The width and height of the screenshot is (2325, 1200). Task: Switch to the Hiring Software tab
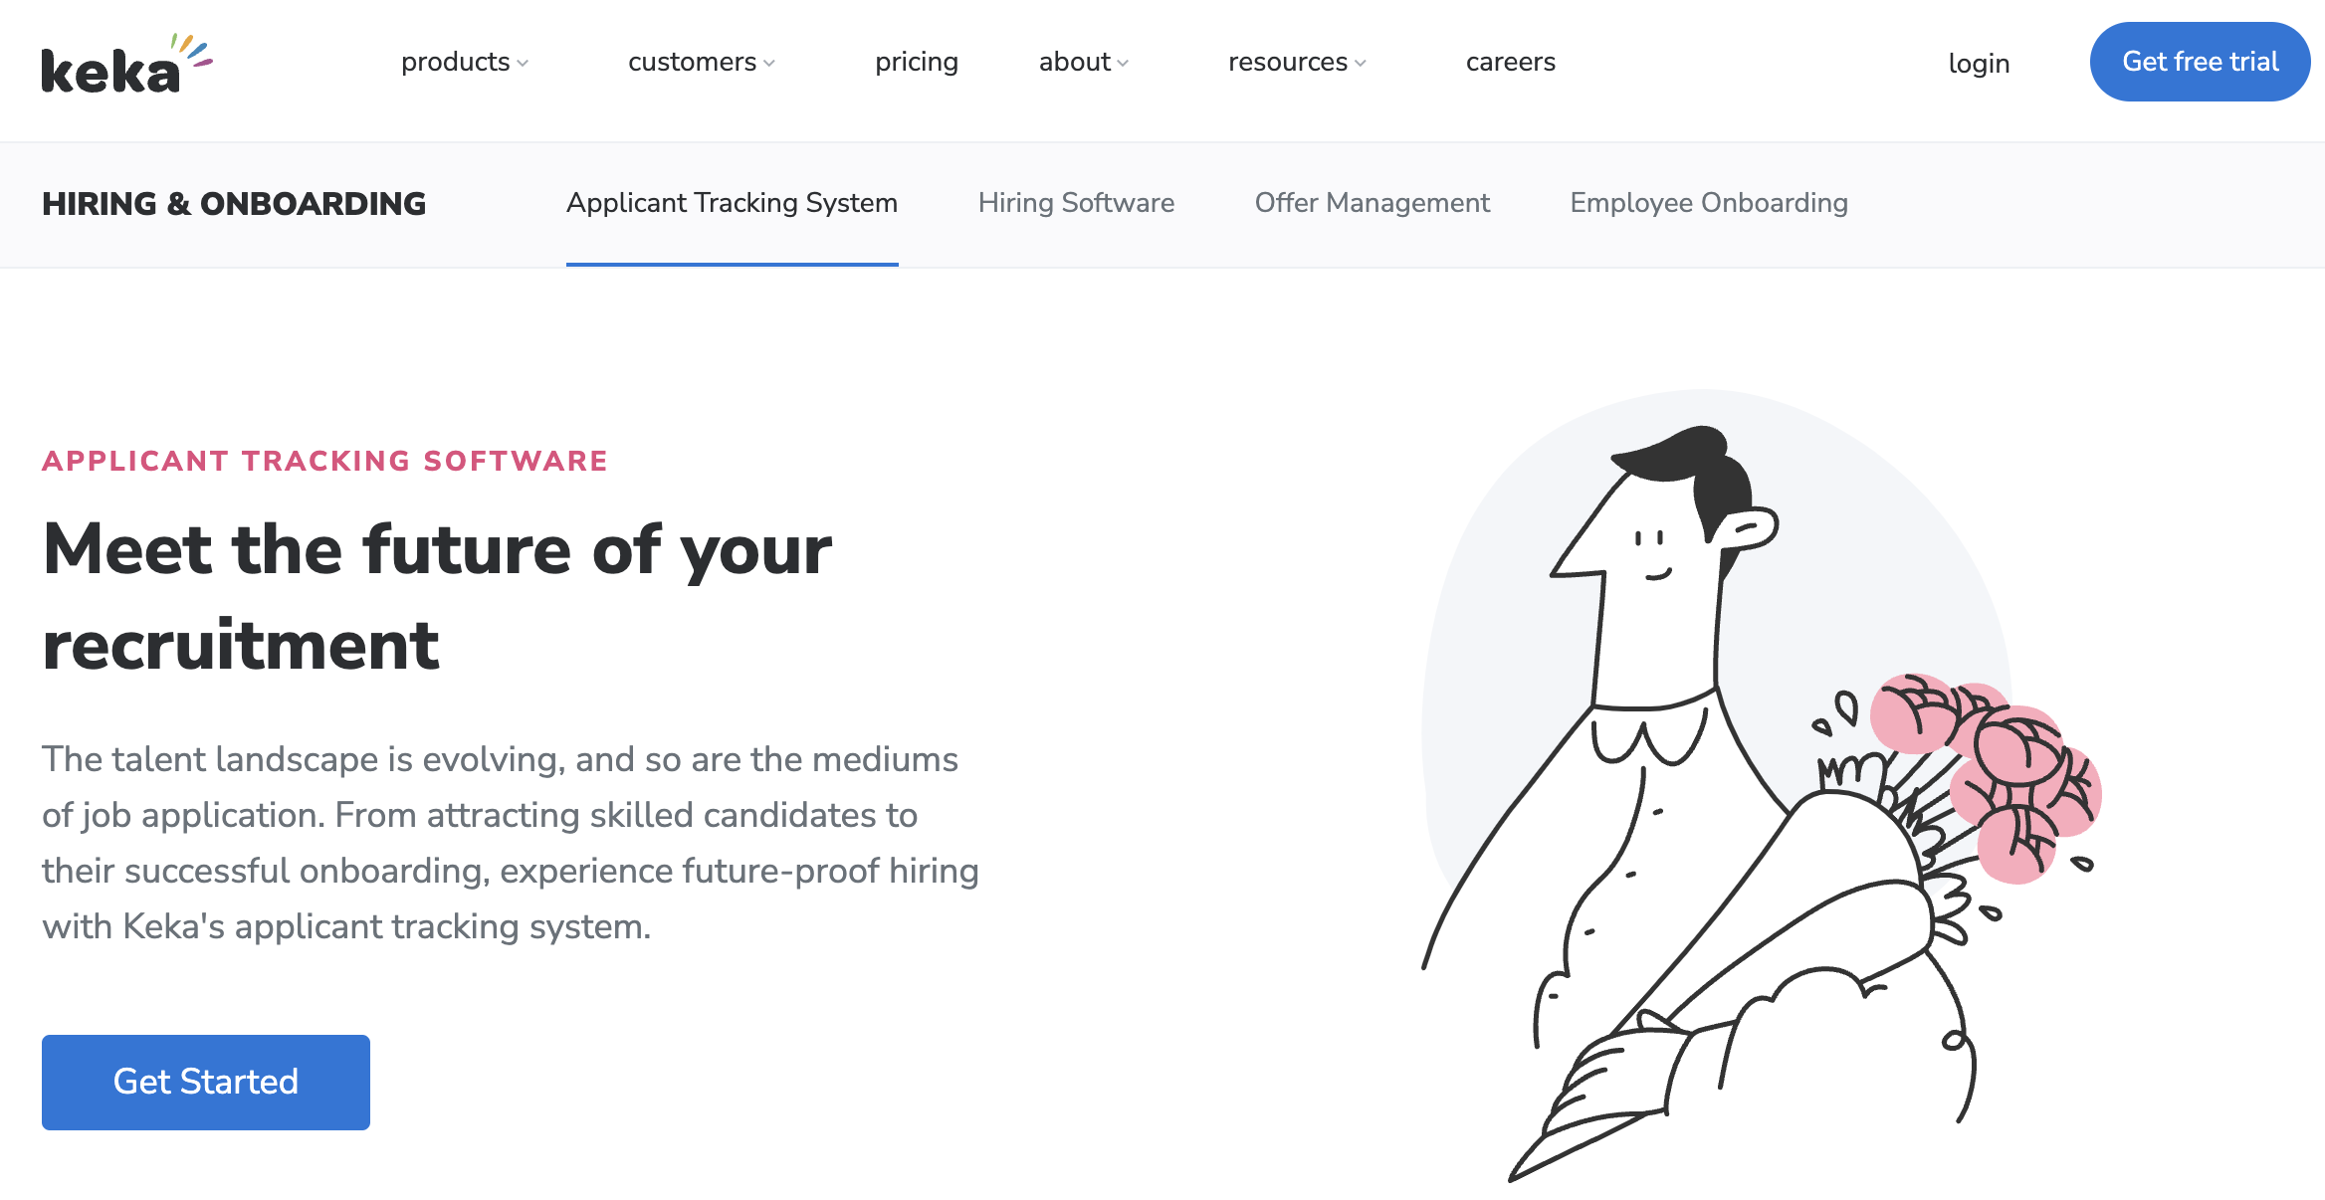coord(1077,203)
